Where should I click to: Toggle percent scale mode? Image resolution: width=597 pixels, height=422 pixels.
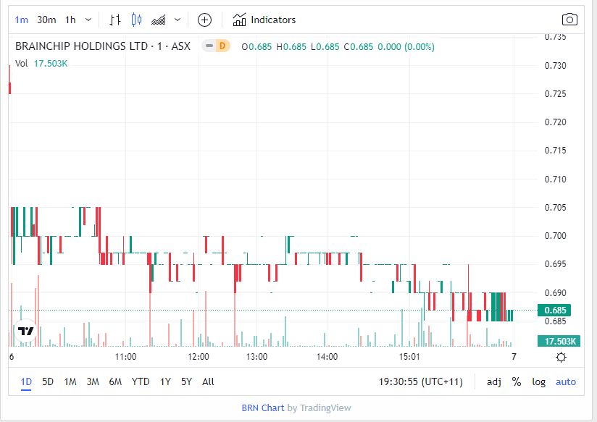pos(517,381)
